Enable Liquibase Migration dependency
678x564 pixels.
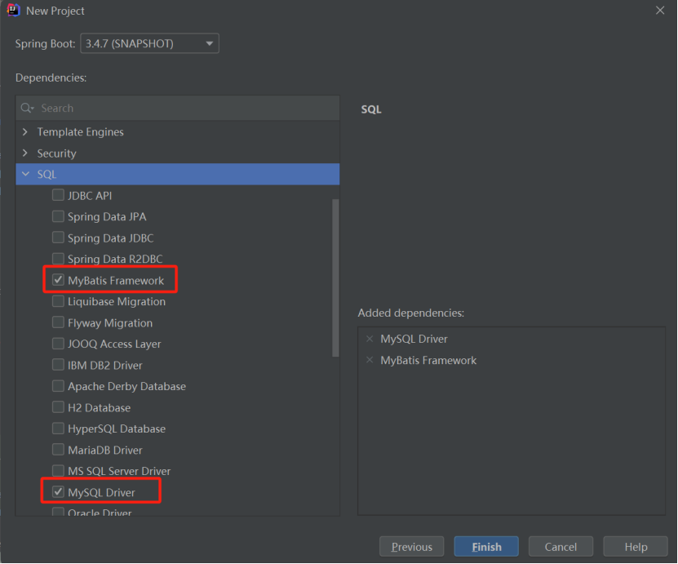(x=58, y=301)
